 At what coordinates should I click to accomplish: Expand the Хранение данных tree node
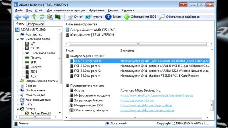point(17,100)
